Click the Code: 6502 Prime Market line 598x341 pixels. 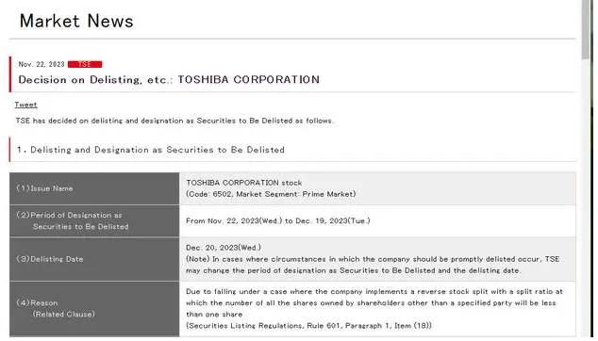click(271, 194)
